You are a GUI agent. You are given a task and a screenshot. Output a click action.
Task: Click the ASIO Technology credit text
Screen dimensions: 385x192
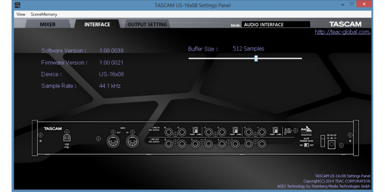(324, 186)
